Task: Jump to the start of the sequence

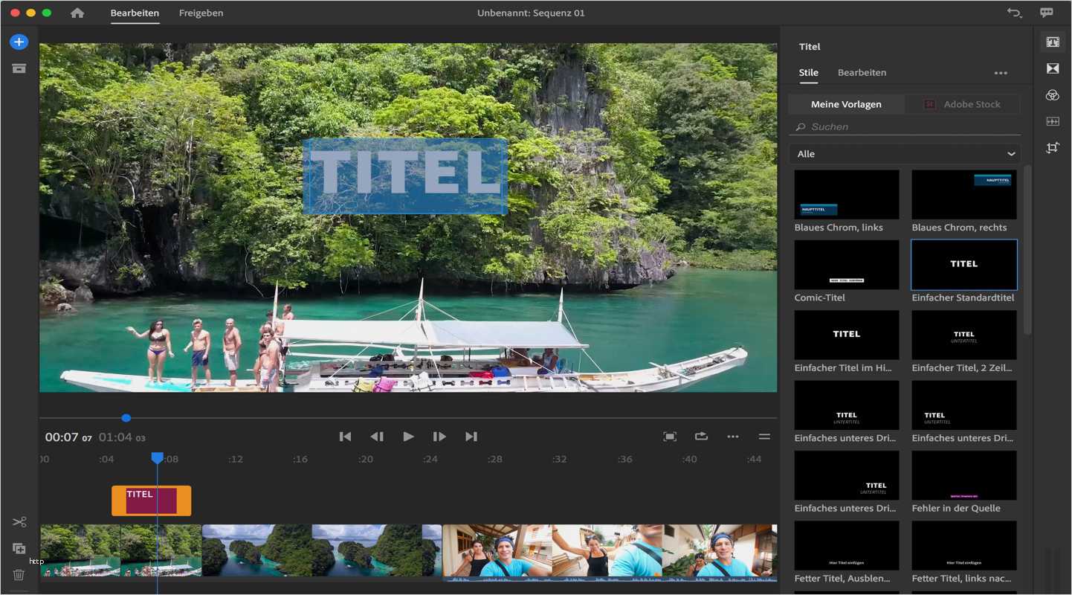Action: [x=345, y=437]
